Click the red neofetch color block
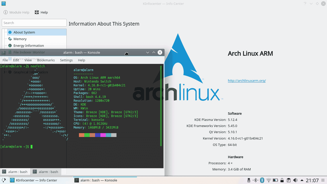 [x=81, y=135]
